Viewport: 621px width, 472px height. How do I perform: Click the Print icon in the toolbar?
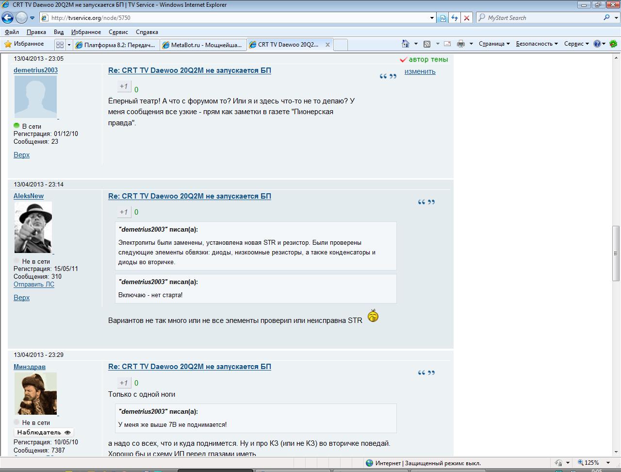pos(460,44)
